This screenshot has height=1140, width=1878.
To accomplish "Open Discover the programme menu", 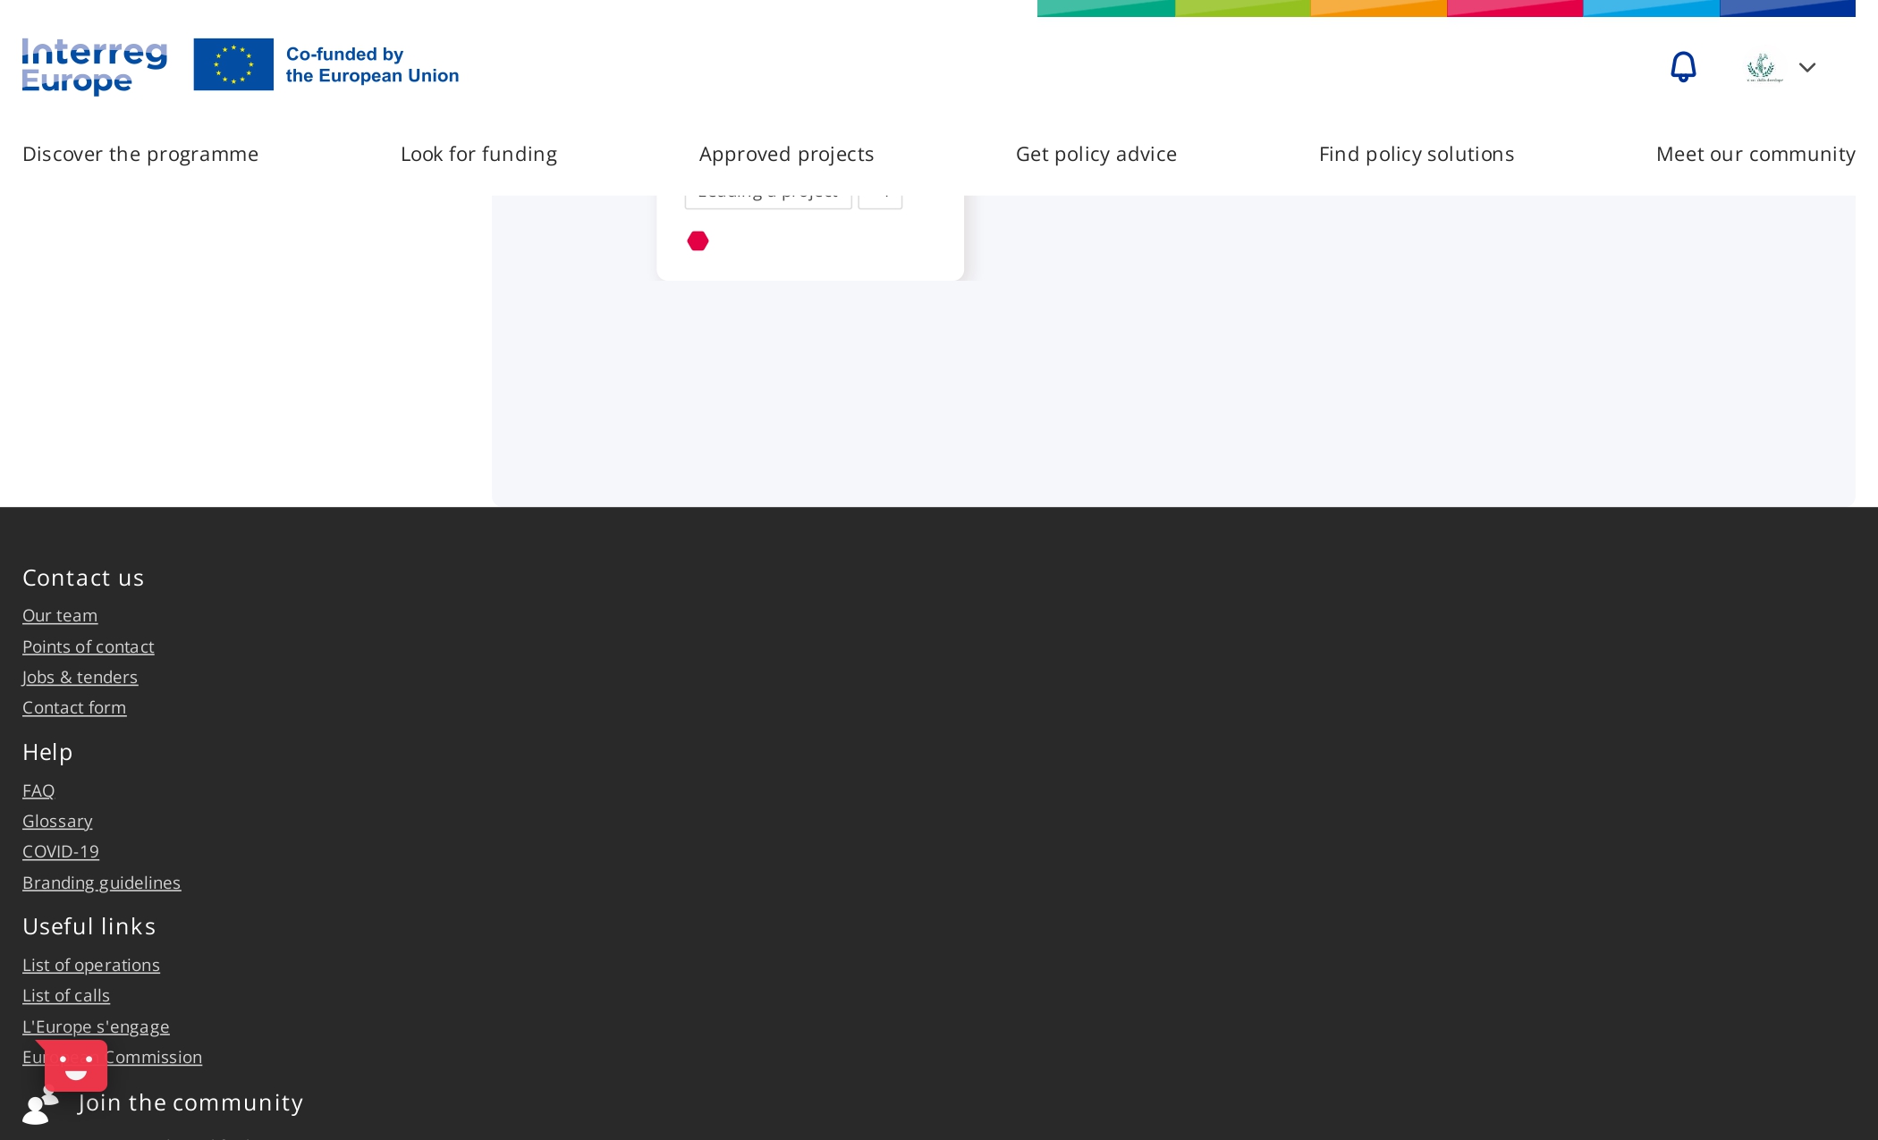I will [140, 155].
